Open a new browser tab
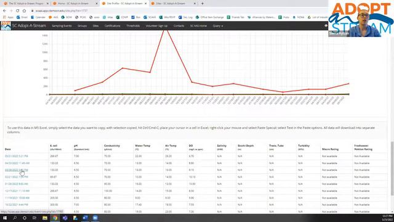This screenshot has width=394, height=222. click(x=203, y=4)
